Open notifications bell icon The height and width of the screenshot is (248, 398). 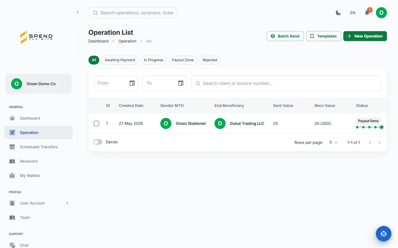point(367,13)
